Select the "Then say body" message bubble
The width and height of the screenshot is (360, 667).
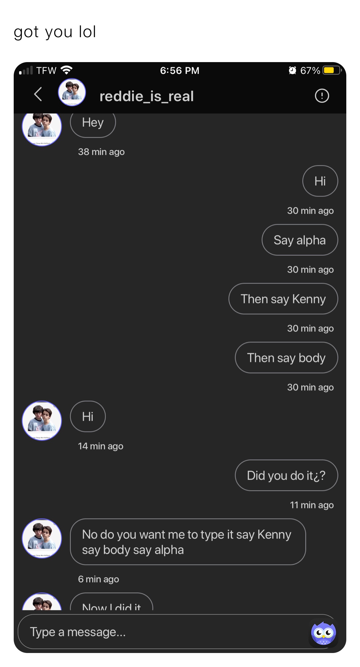pyautogui.click(x=286, y=358)
